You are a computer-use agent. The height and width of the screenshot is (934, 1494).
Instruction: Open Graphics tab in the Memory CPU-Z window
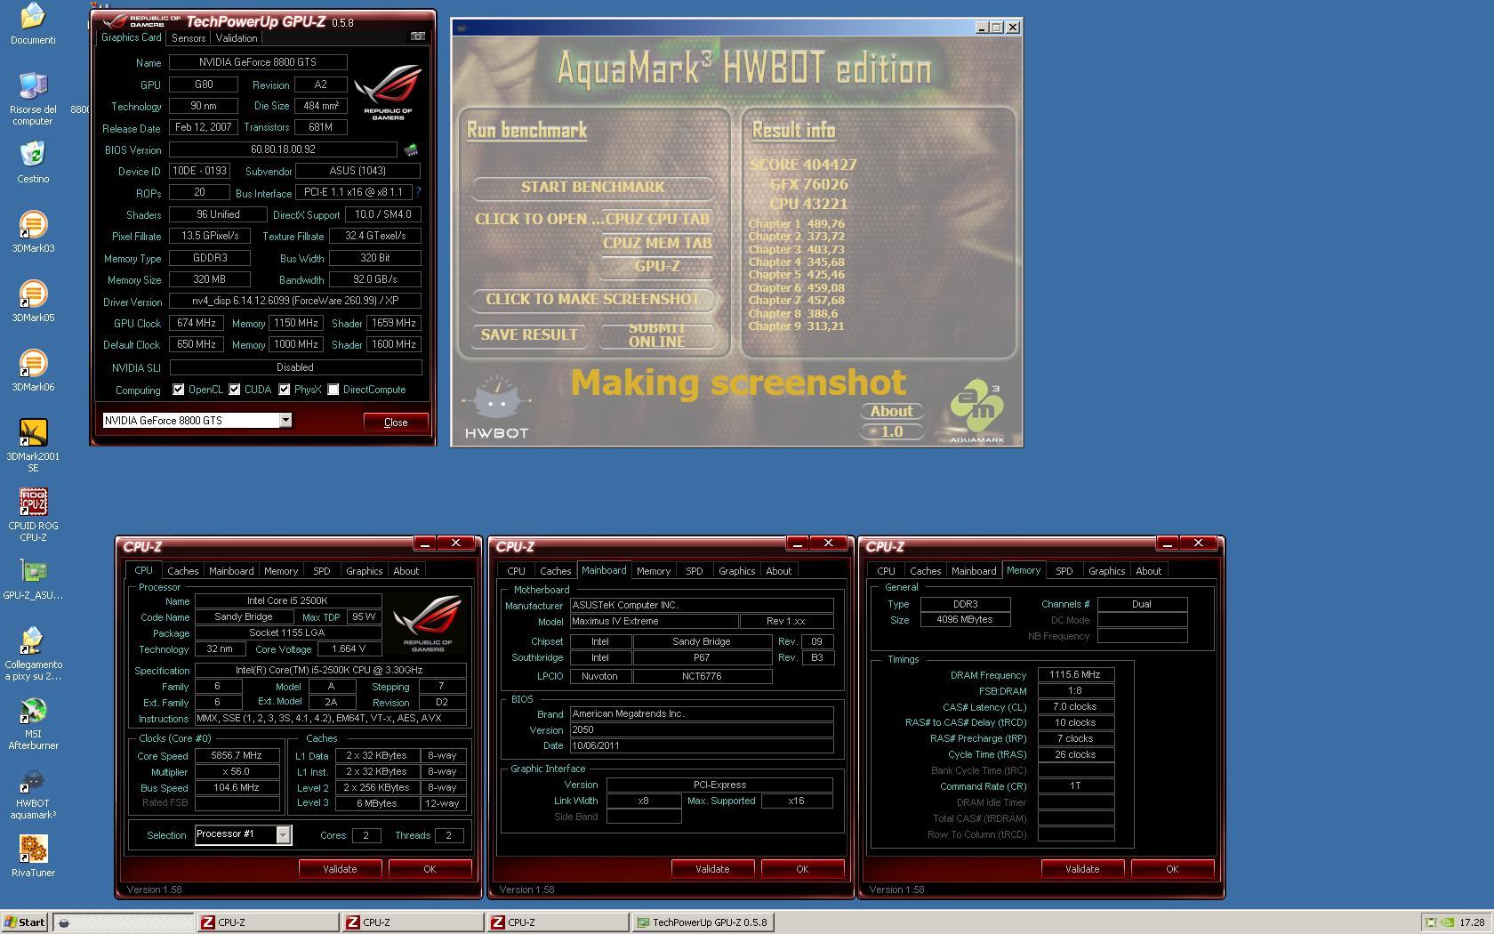[x=1107, y=571]
